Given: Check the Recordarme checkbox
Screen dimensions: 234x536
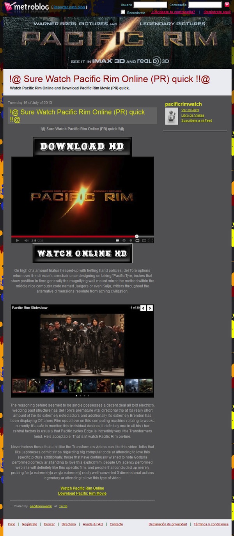Looking at the screenshot, I should click(123, 12).
